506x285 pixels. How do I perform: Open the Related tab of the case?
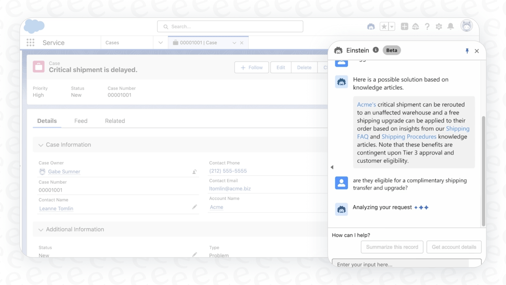coord(115,121)
